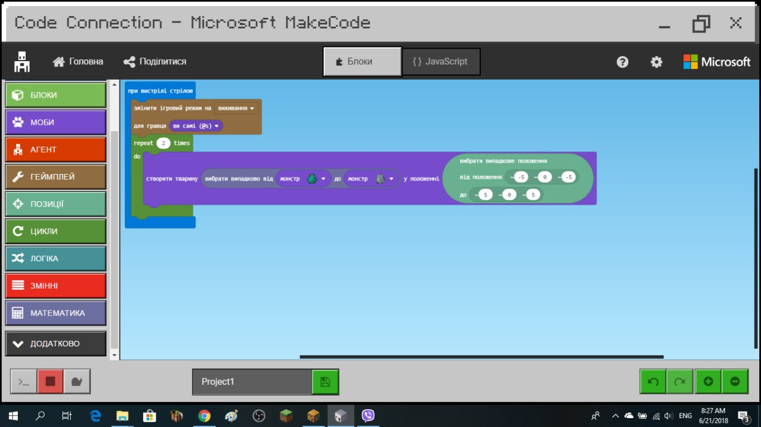761x427 pixels.
Task: Toggle slow-mo snail mode
Action: coord(77,381)
